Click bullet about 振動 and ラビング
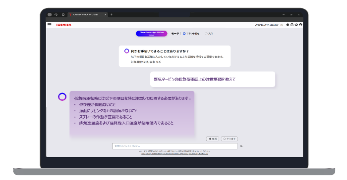 [109, 111]
